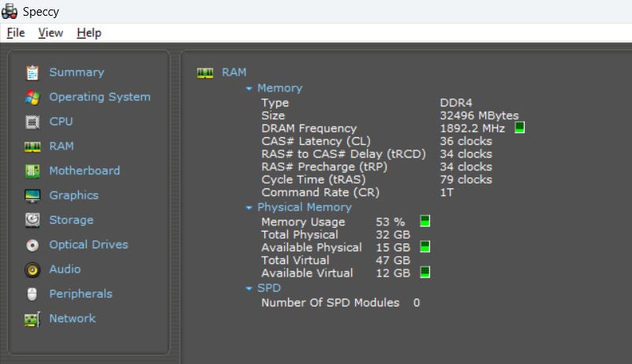Select the 32 GB value
The image size is (632, 364).
point(393,235)
